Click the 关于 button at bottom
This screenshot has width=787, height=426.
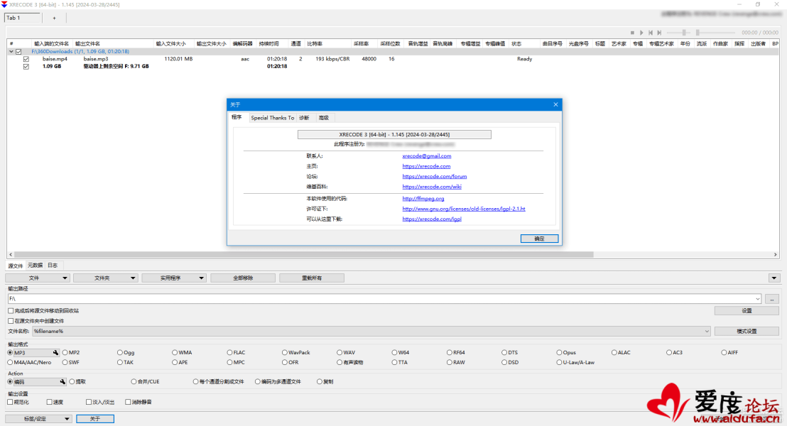95,419
